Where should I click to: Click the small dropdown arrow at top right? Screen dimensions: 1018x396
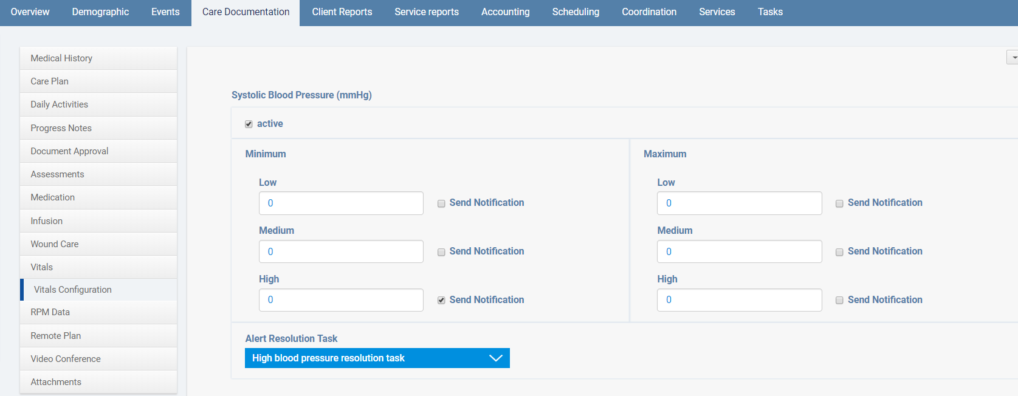coord(1013,58)
